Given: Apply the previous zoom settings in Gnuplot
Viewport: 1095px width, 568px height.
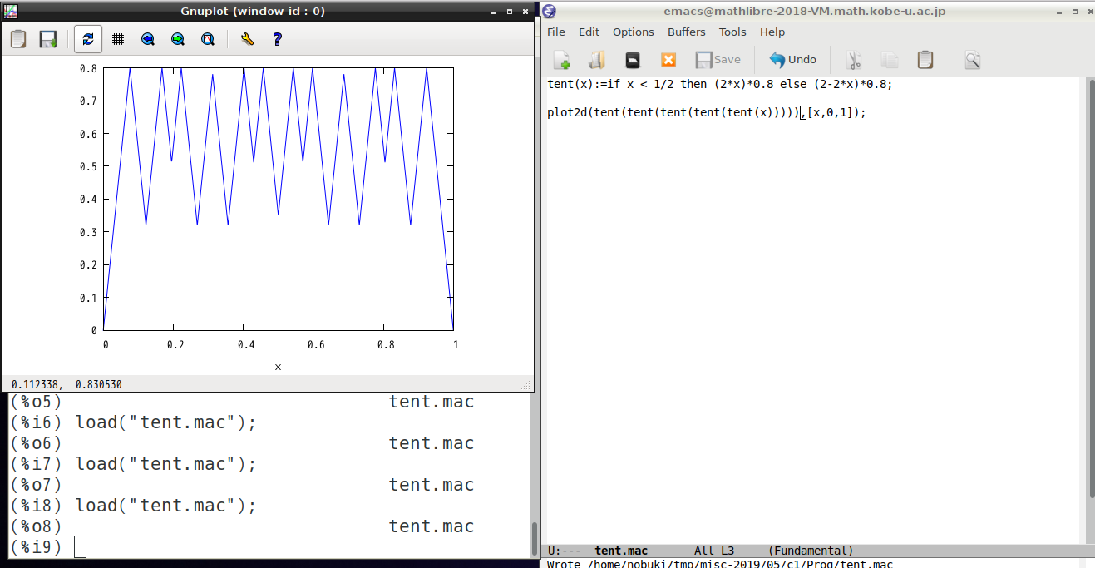Looking at the screenshot, I should click(x=148, y=39).
